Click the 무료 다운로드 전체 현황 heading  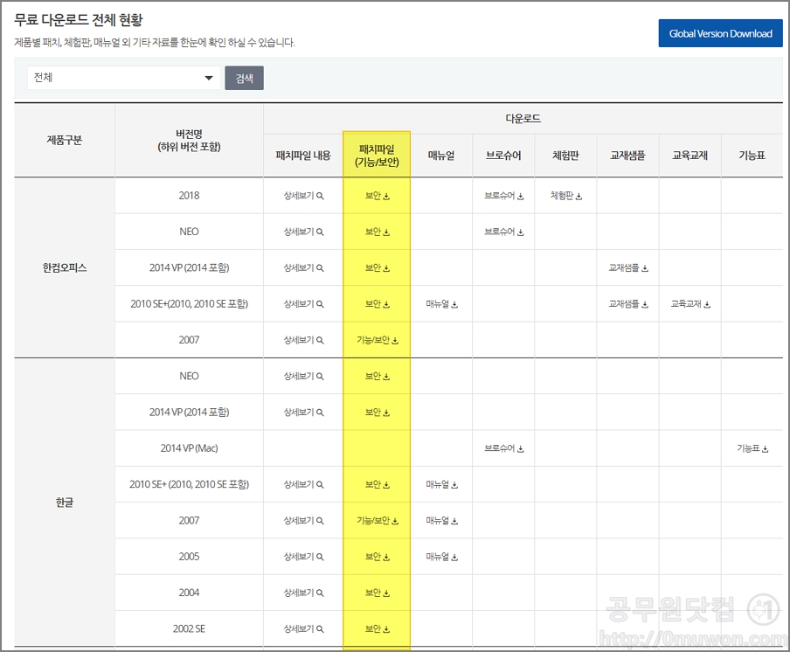pyautogui.click(x=79, y=19)
